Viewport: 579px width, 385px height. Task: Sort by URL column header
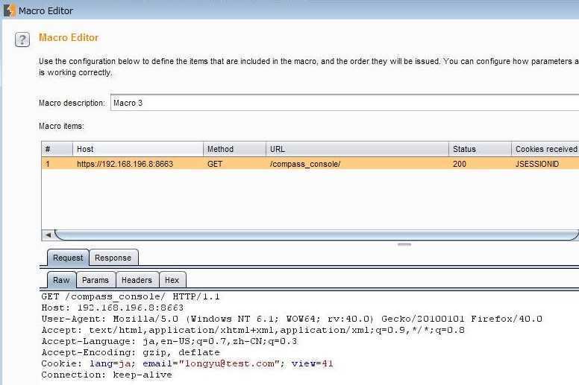(357, 149)
